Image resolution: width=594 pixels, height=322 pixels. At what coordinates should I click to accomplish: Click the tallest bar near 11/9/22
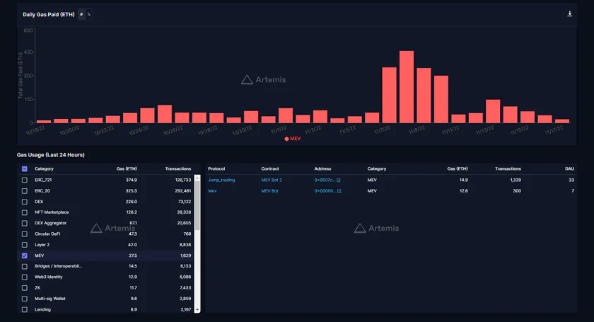[407, 87]
